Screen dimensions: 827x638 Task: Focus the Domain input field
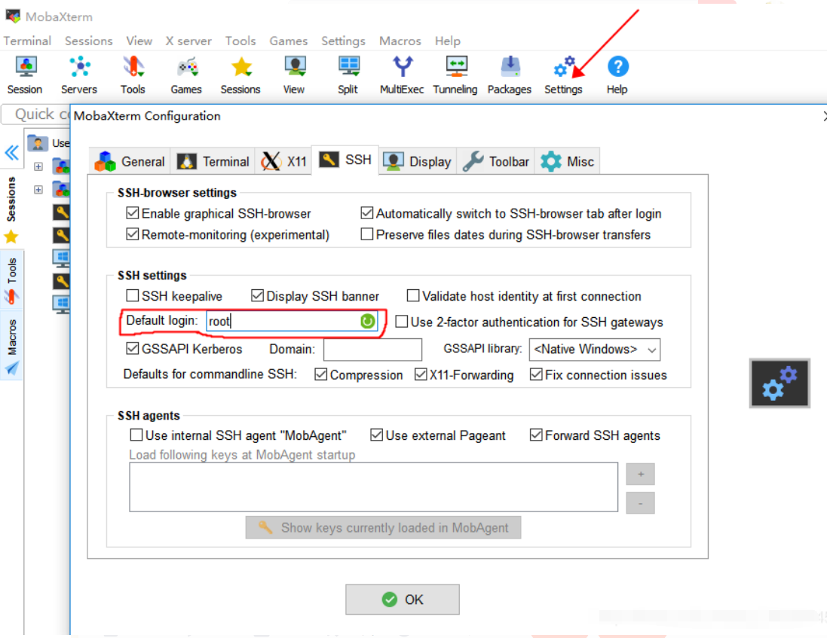tap(373, 350)
